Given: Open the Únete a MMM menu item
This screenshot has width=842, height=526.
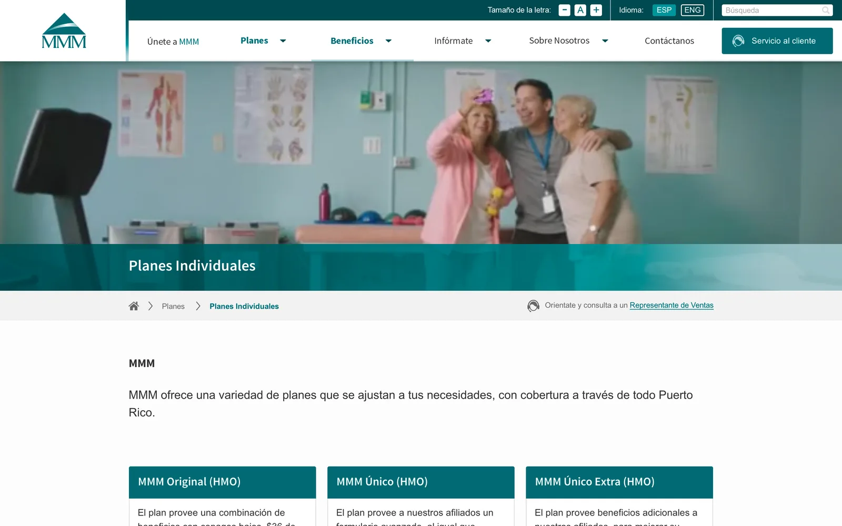Looking at the screenshot, I should 173,42.
